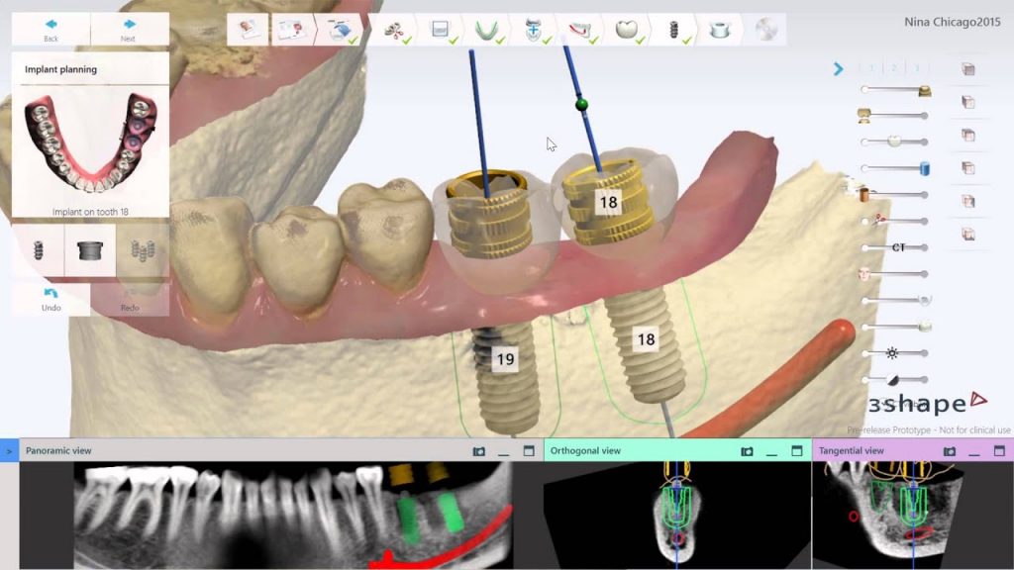Expand the visibility panel blue chevron
This screenshot has width=1014, height=570.
[838, 69]
